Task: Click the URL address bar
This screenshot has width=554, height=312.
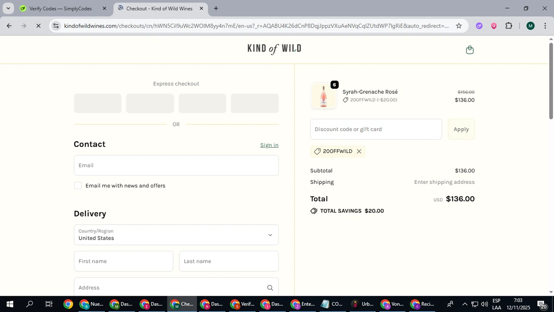Action: tap(256, 26)
